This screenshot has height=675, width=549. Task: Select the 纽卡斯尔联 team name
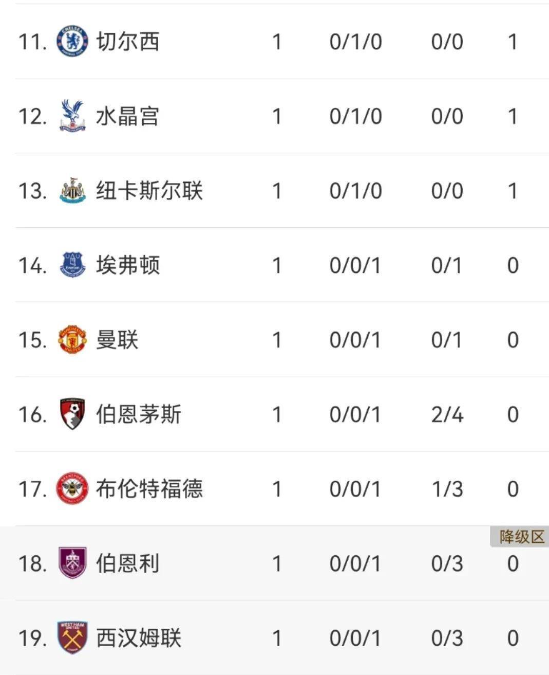tap(149, 191)
